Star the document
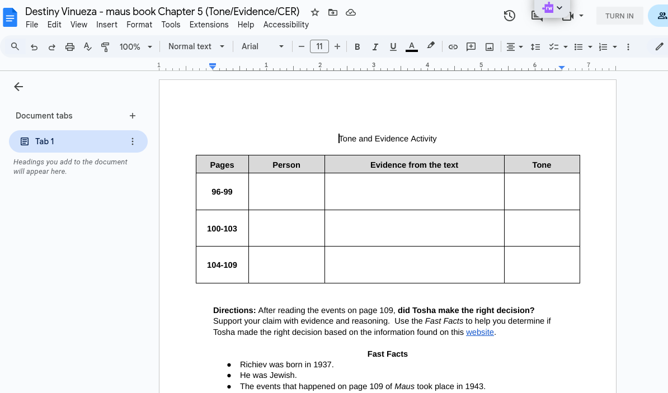 [314, 12]
